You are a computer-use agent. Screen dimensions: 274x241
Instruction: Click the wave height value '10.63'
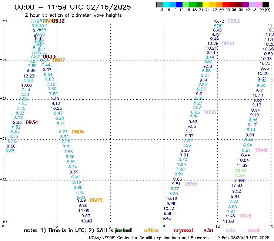pos(27,85)
